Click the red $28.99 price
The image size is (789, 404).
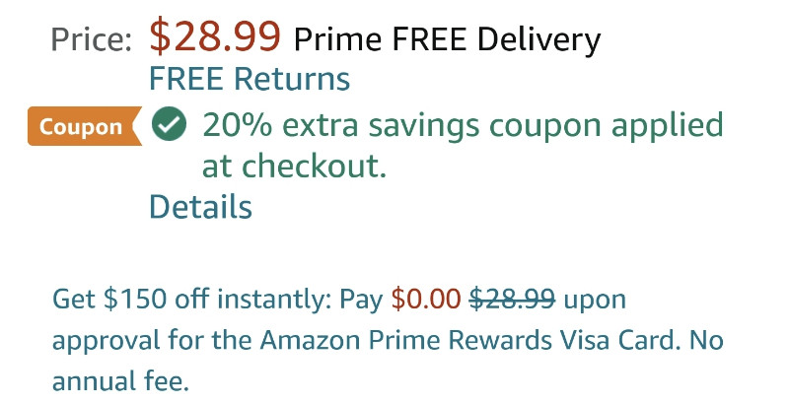point(215,36)
